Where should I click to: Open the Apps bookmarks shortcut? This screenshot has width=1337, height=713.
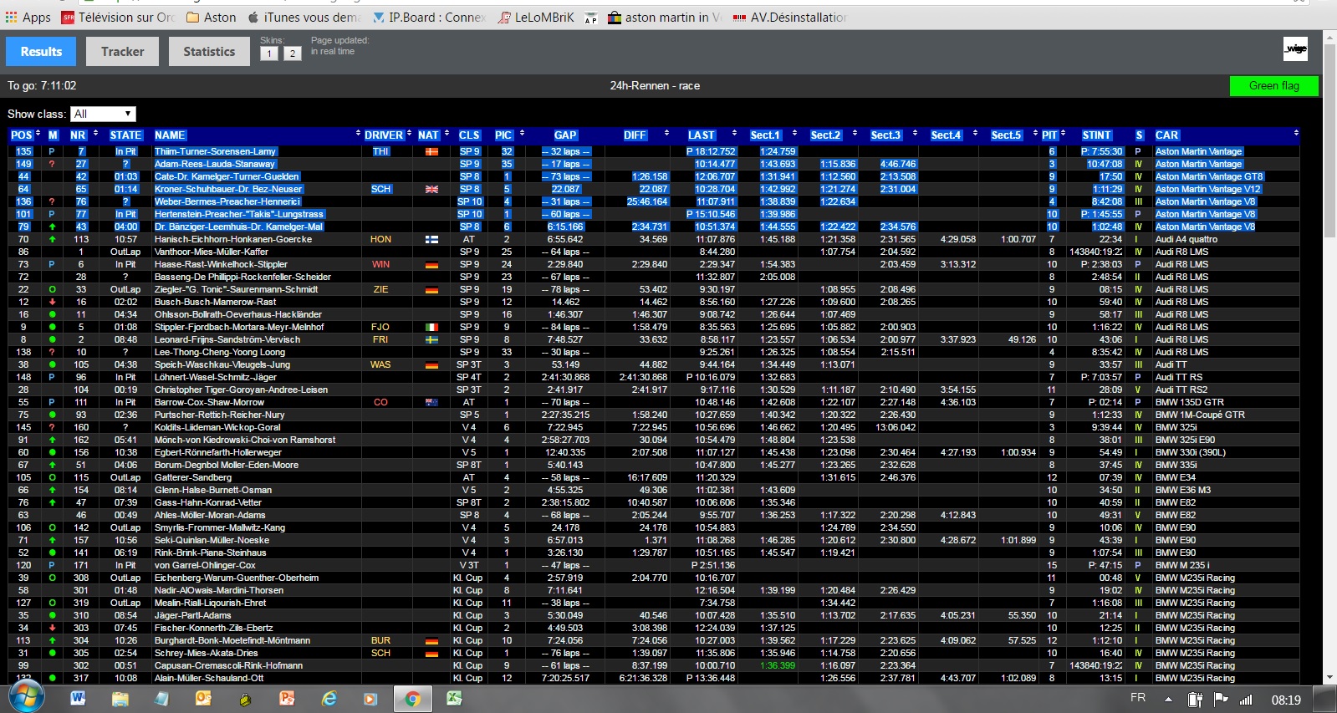[28, 17]
